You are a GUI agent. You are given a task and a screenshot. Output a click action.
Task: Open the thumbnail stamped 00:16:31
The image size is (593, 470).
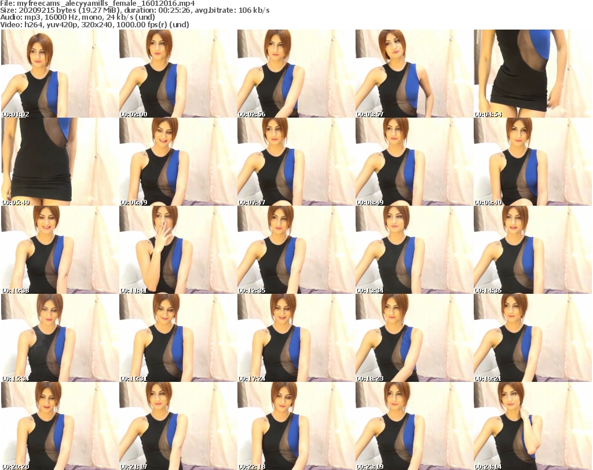tap(178, 338)
